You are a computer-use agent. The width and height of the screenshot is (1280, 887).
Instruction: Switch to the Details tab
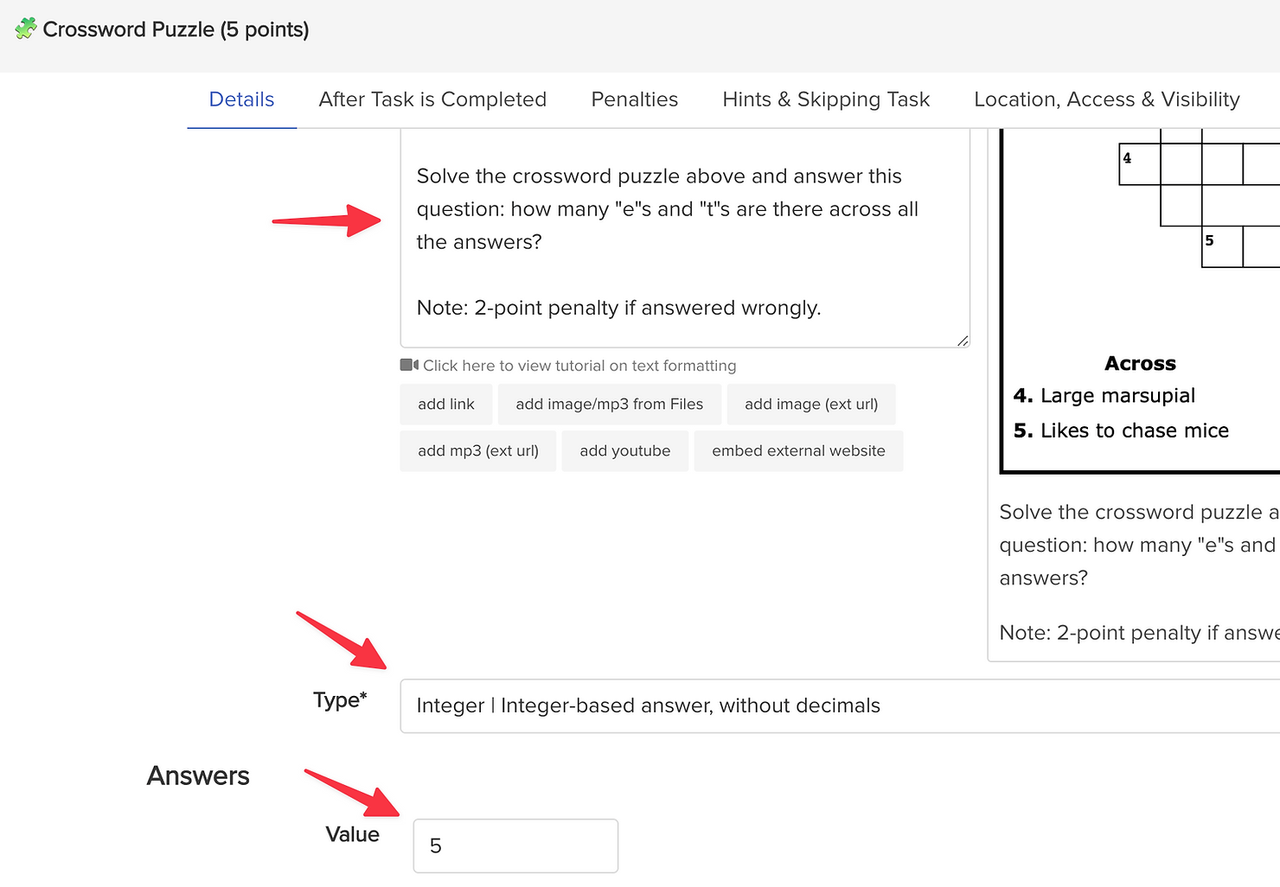coord(241,99)
